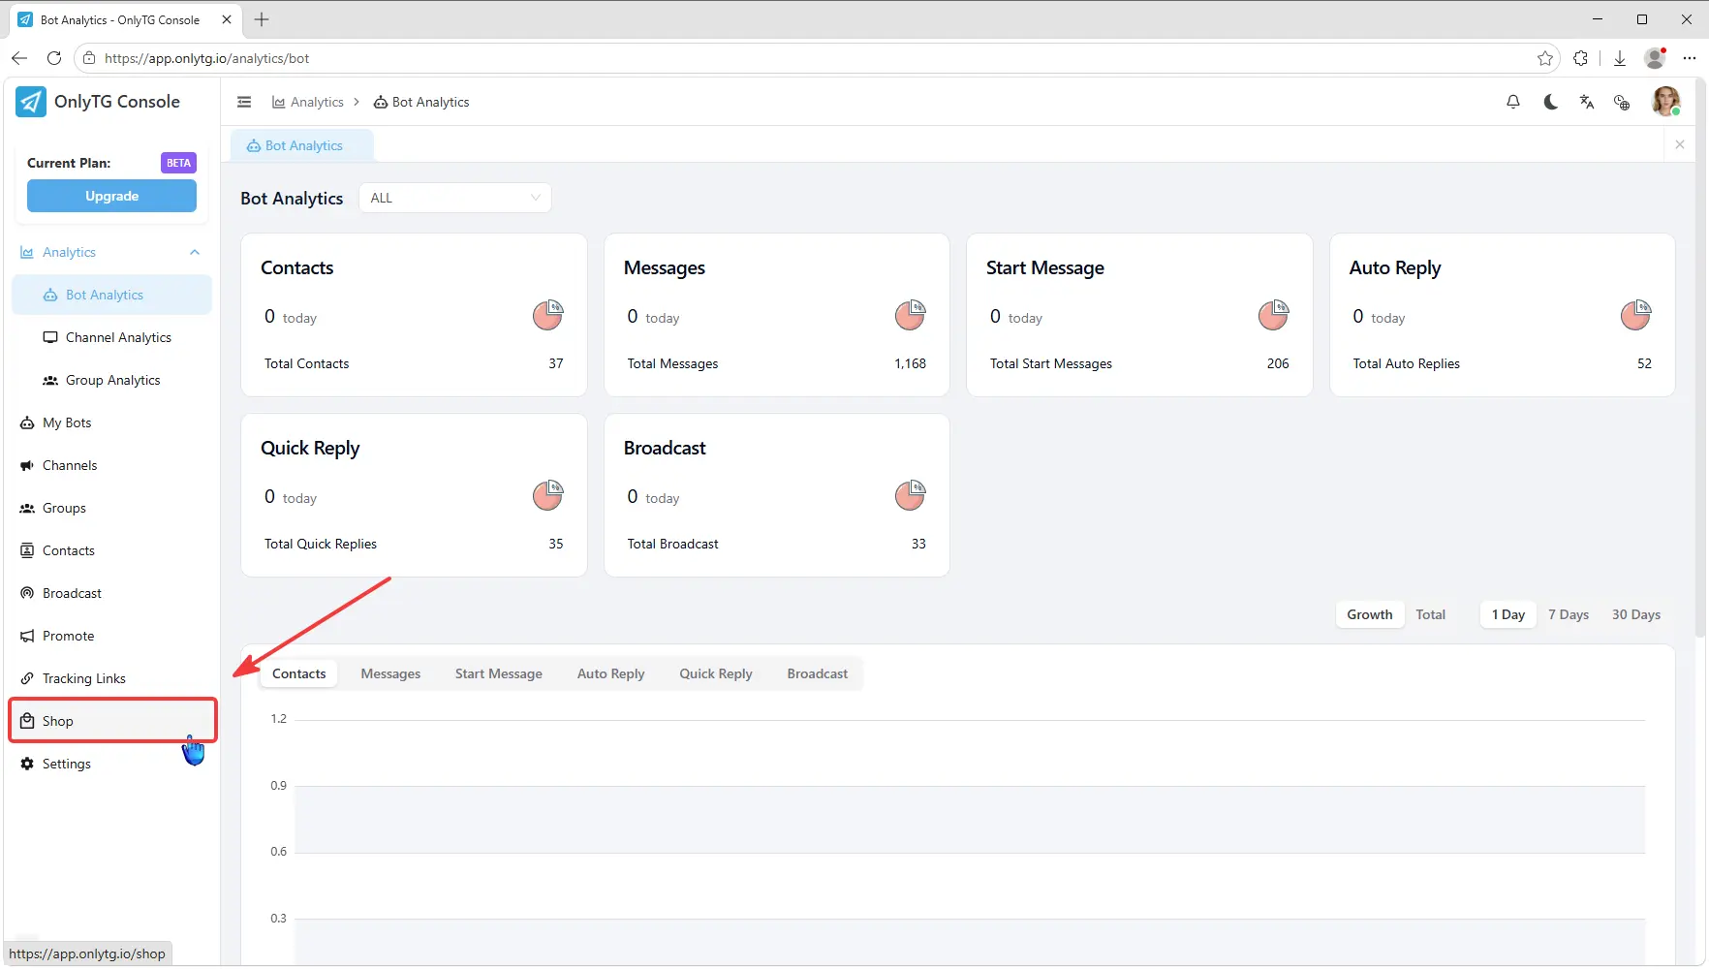Close the Bot Analytics browser tab
The width and height of the screenshot is (1709, 969).
coord(227,19)
